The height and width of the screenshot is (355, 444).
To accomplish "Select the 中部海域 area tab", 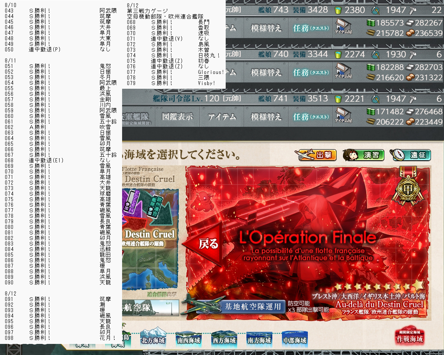I will coord(295,338).
